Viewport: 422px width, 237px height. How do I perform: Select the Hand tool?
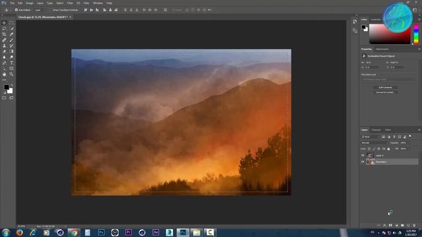pyautogui.click(x=4, y=74)
